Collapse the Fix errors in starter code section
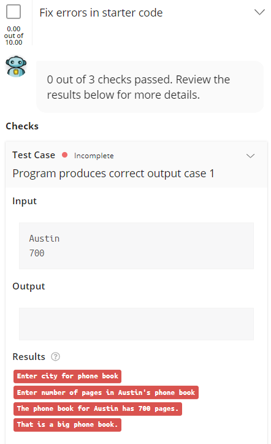 pyautogui.click(x=259, y=12)
